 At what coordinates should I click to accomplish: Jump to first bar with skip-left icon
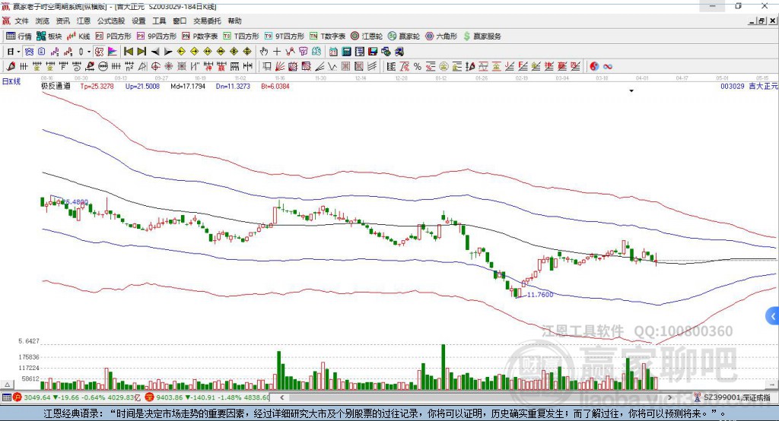click(128, 52)
